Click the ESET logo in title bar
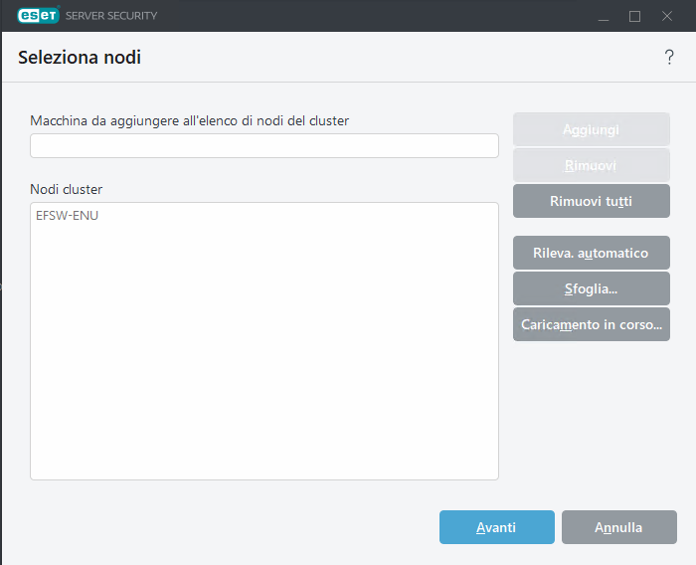The height and width of the screenshot is (565, 696). (x=38, y=16)
